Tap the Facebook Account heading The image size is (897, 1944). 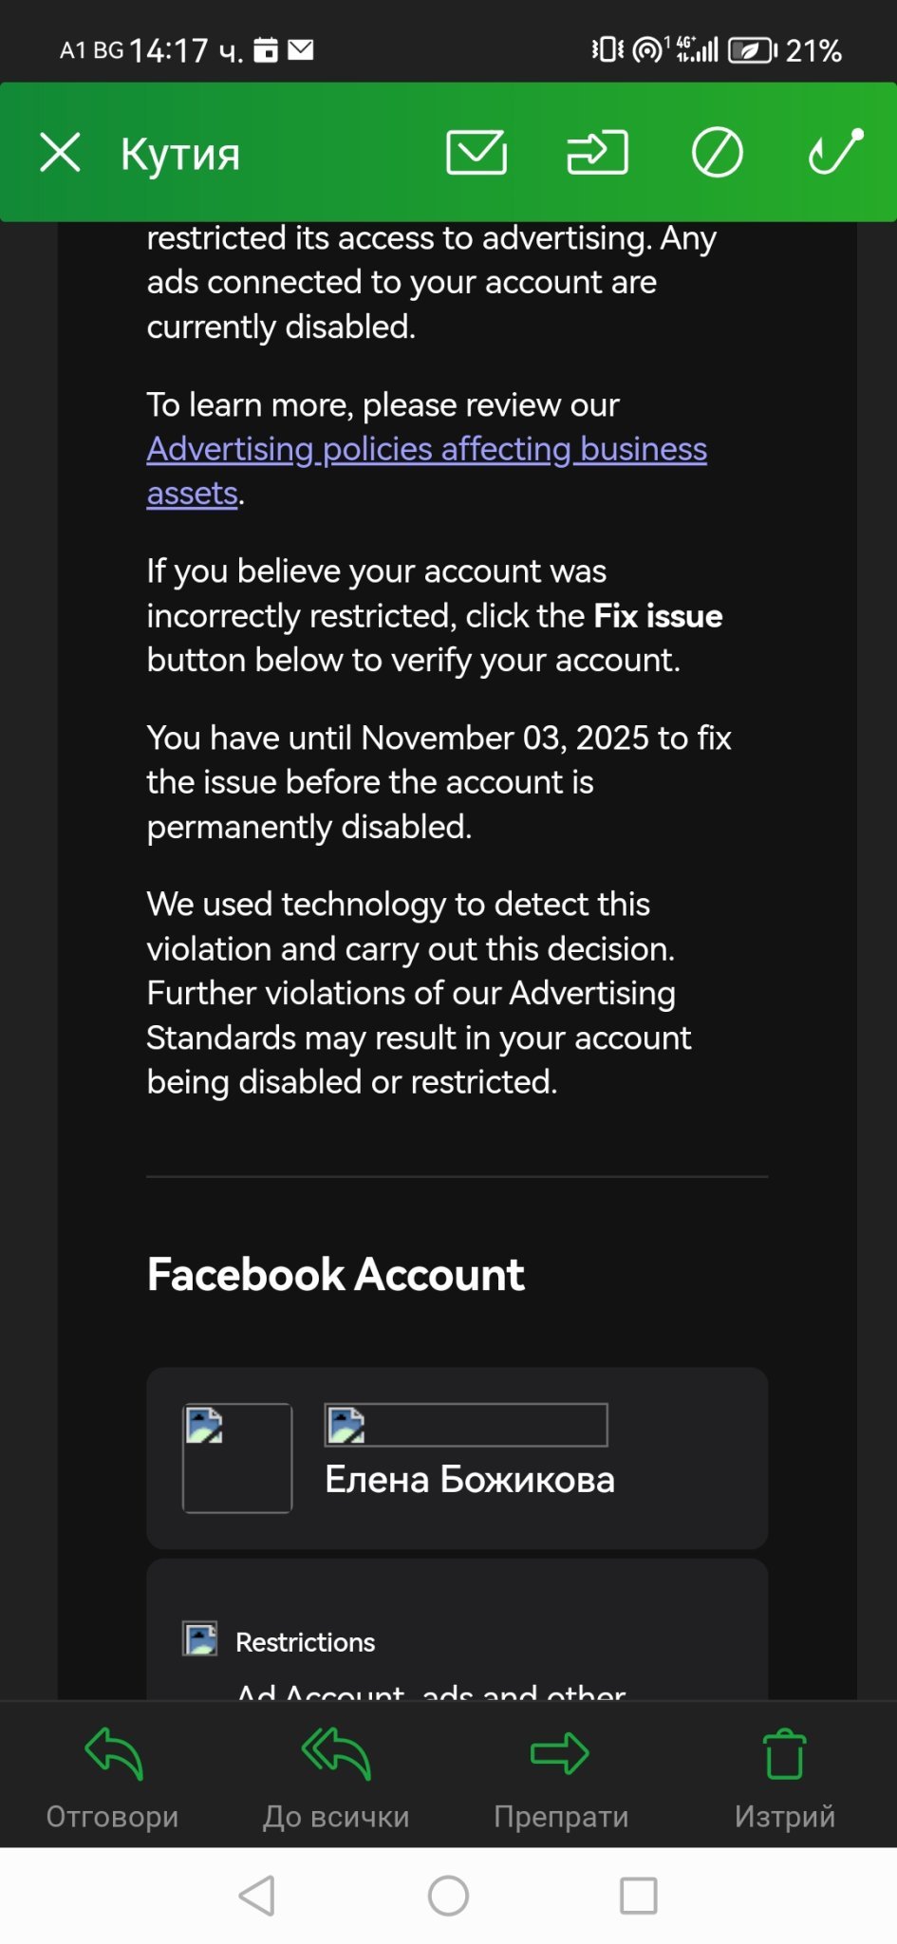336,1274
